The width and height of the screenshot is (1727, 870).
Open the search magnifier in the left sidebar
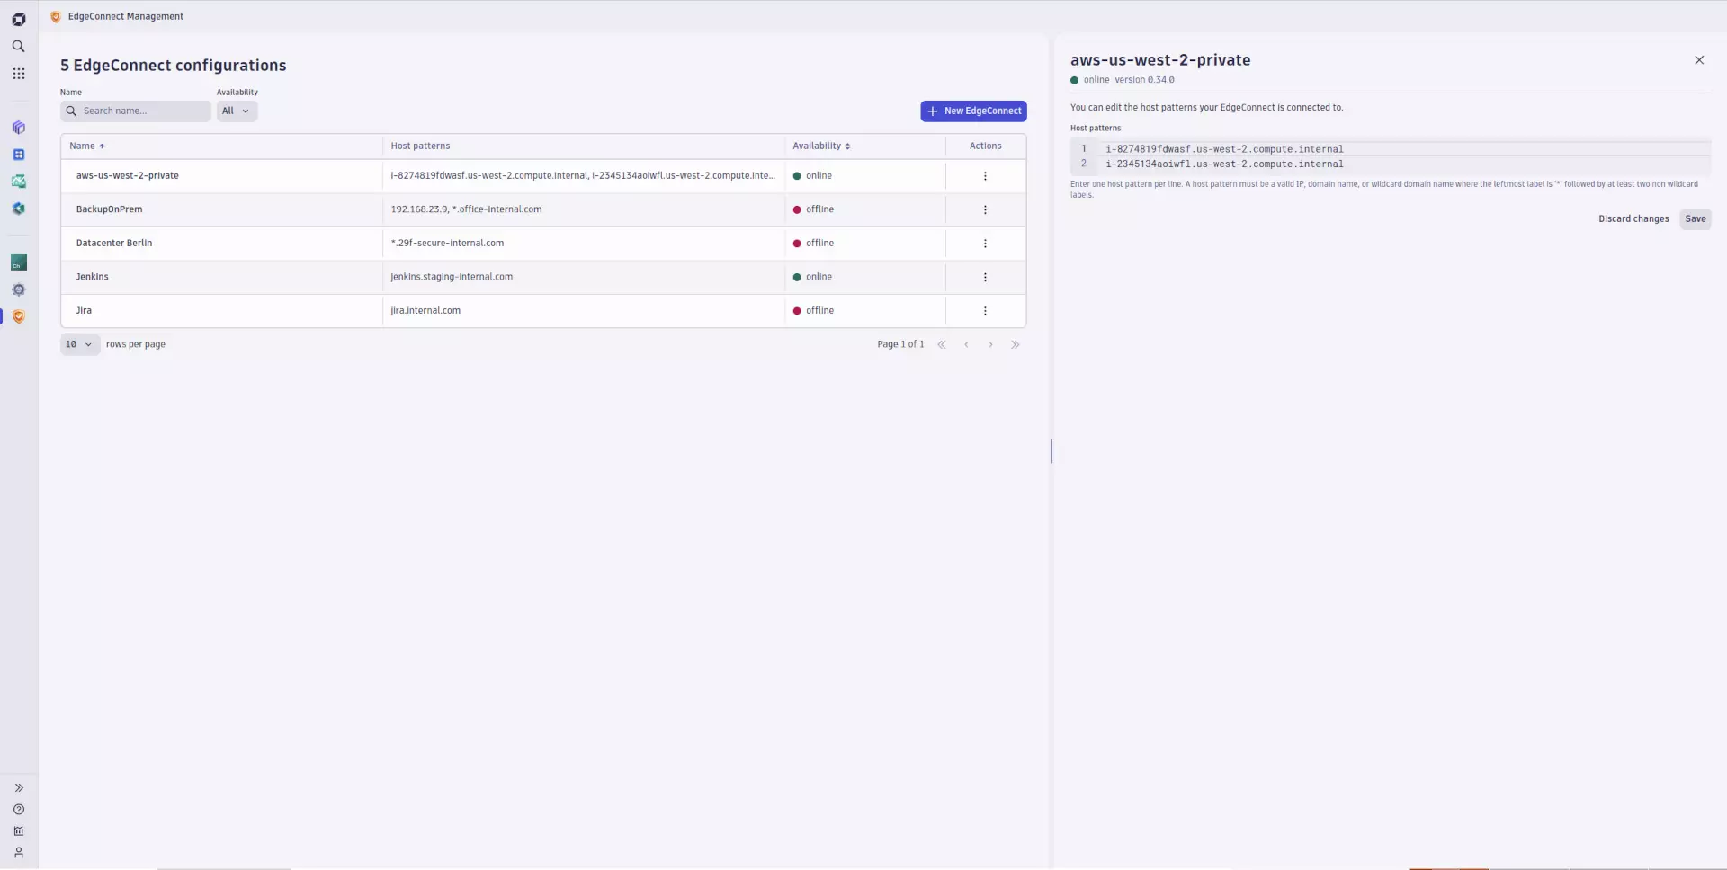pos(18,46)
